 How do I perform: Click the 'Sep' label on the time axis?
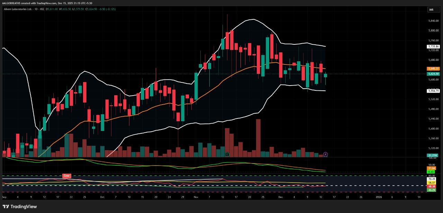4,197
